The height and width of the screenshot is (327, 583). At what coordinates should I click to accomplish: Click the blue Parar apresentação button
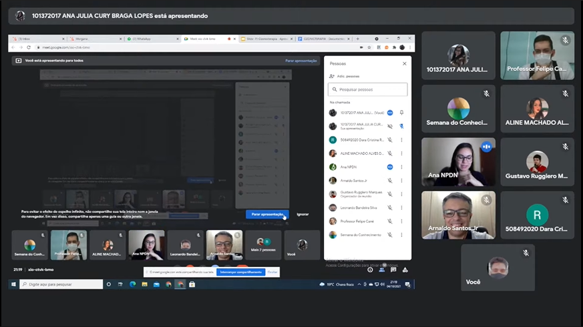267,214
